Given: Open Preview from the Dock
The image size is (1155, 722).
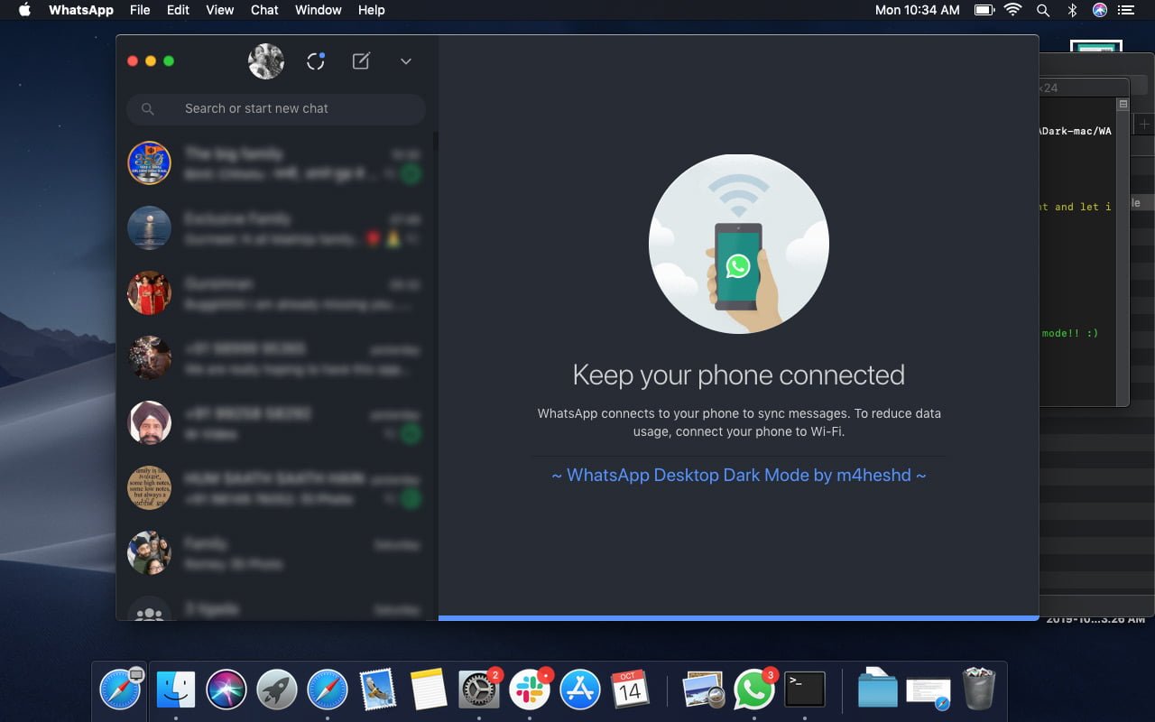Looking at the screenshot, I should (703, 691).
